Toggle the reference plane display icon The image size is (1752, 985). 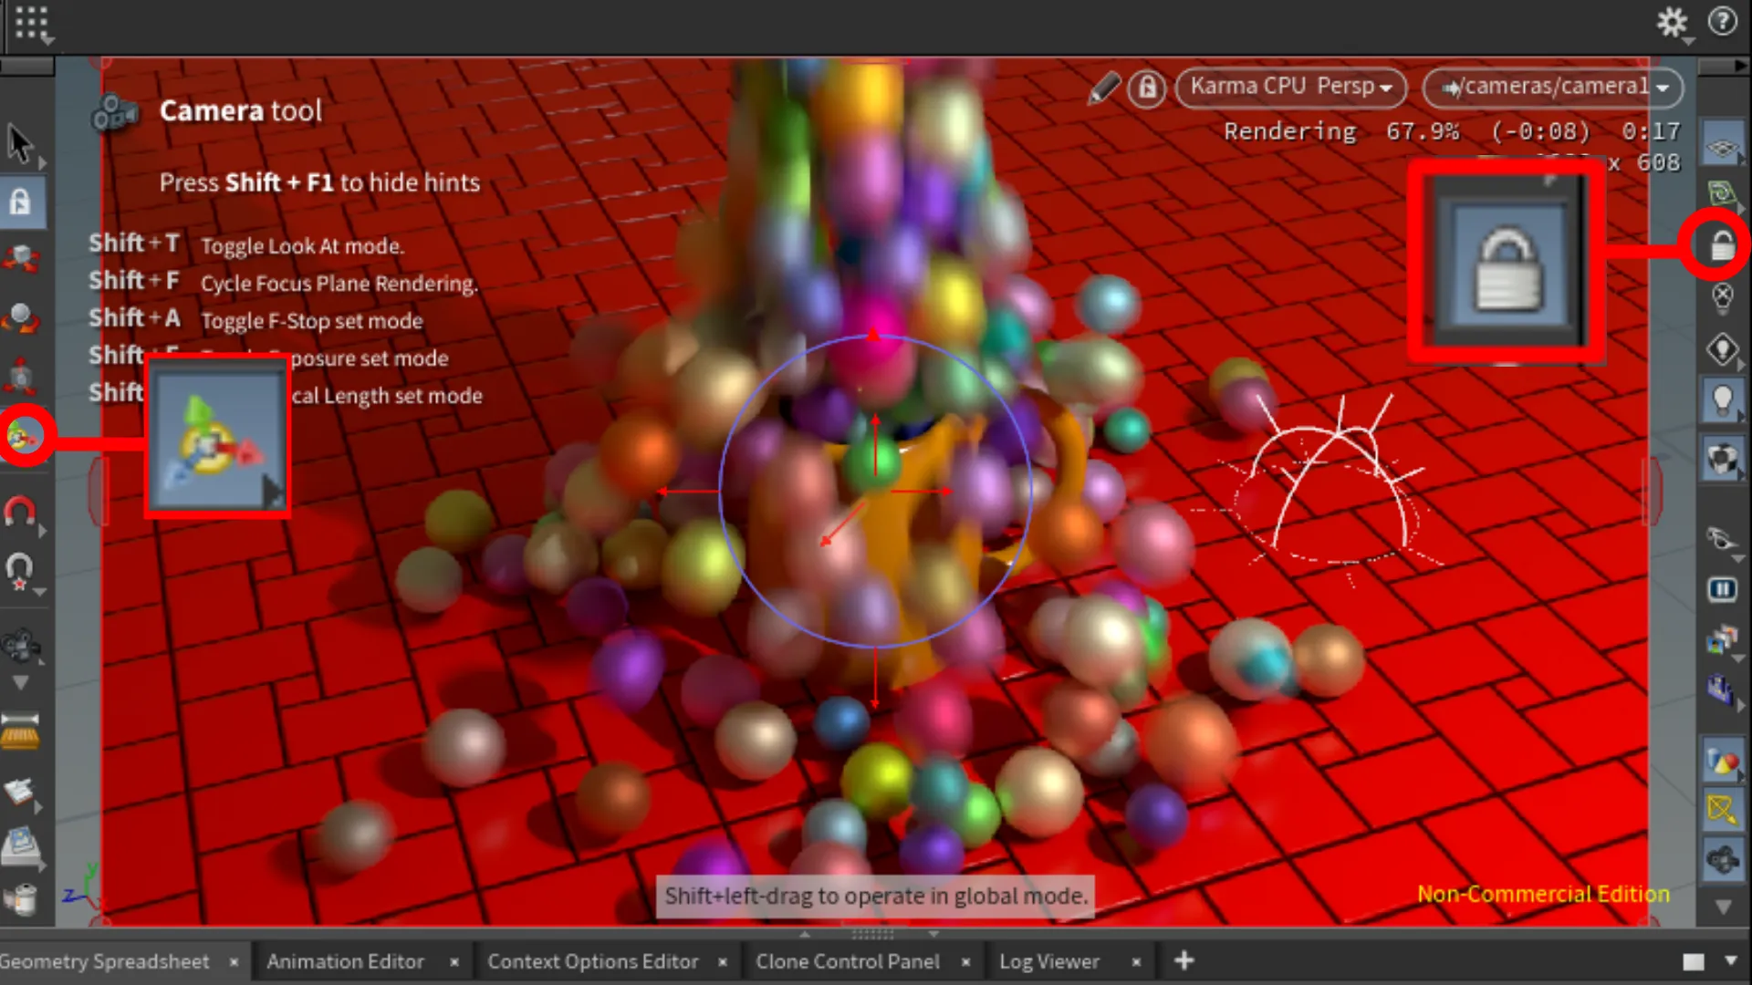click(x=1721, y=148)
